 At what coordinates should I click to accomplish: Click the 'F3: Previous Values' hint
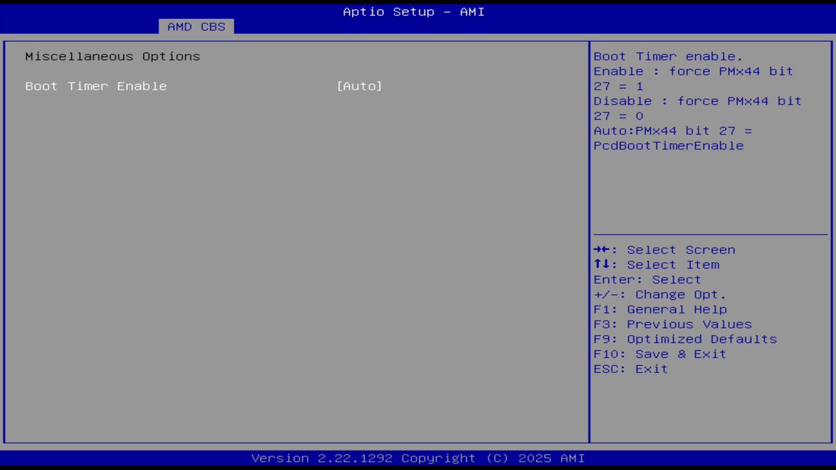pyautogui.click(x=673, y=324)
